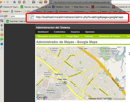Open the per post bookmark folder

pyautogui.click(x=46, y=7)
